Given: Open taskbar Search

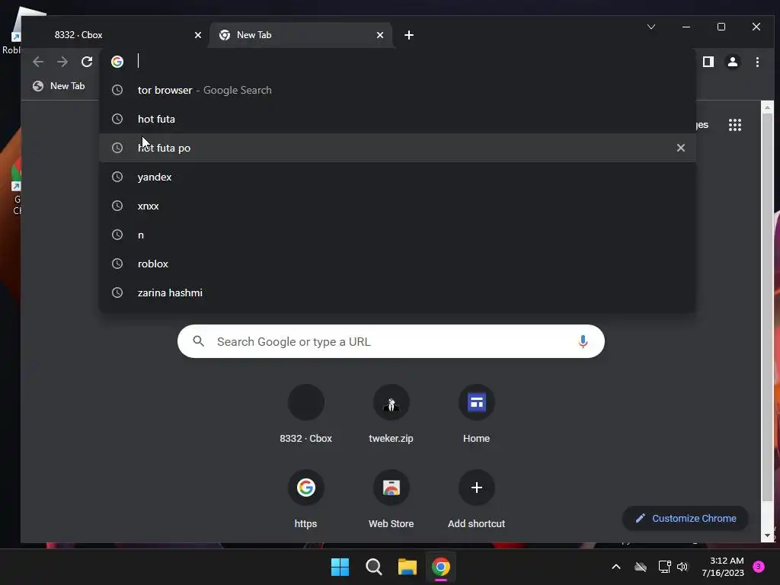Looking at the screenshot, I should pyautogui.click(x=373, y=567).
